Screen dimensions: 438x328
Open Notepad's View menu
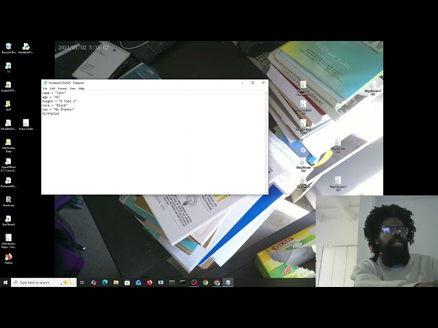[73, 88]
